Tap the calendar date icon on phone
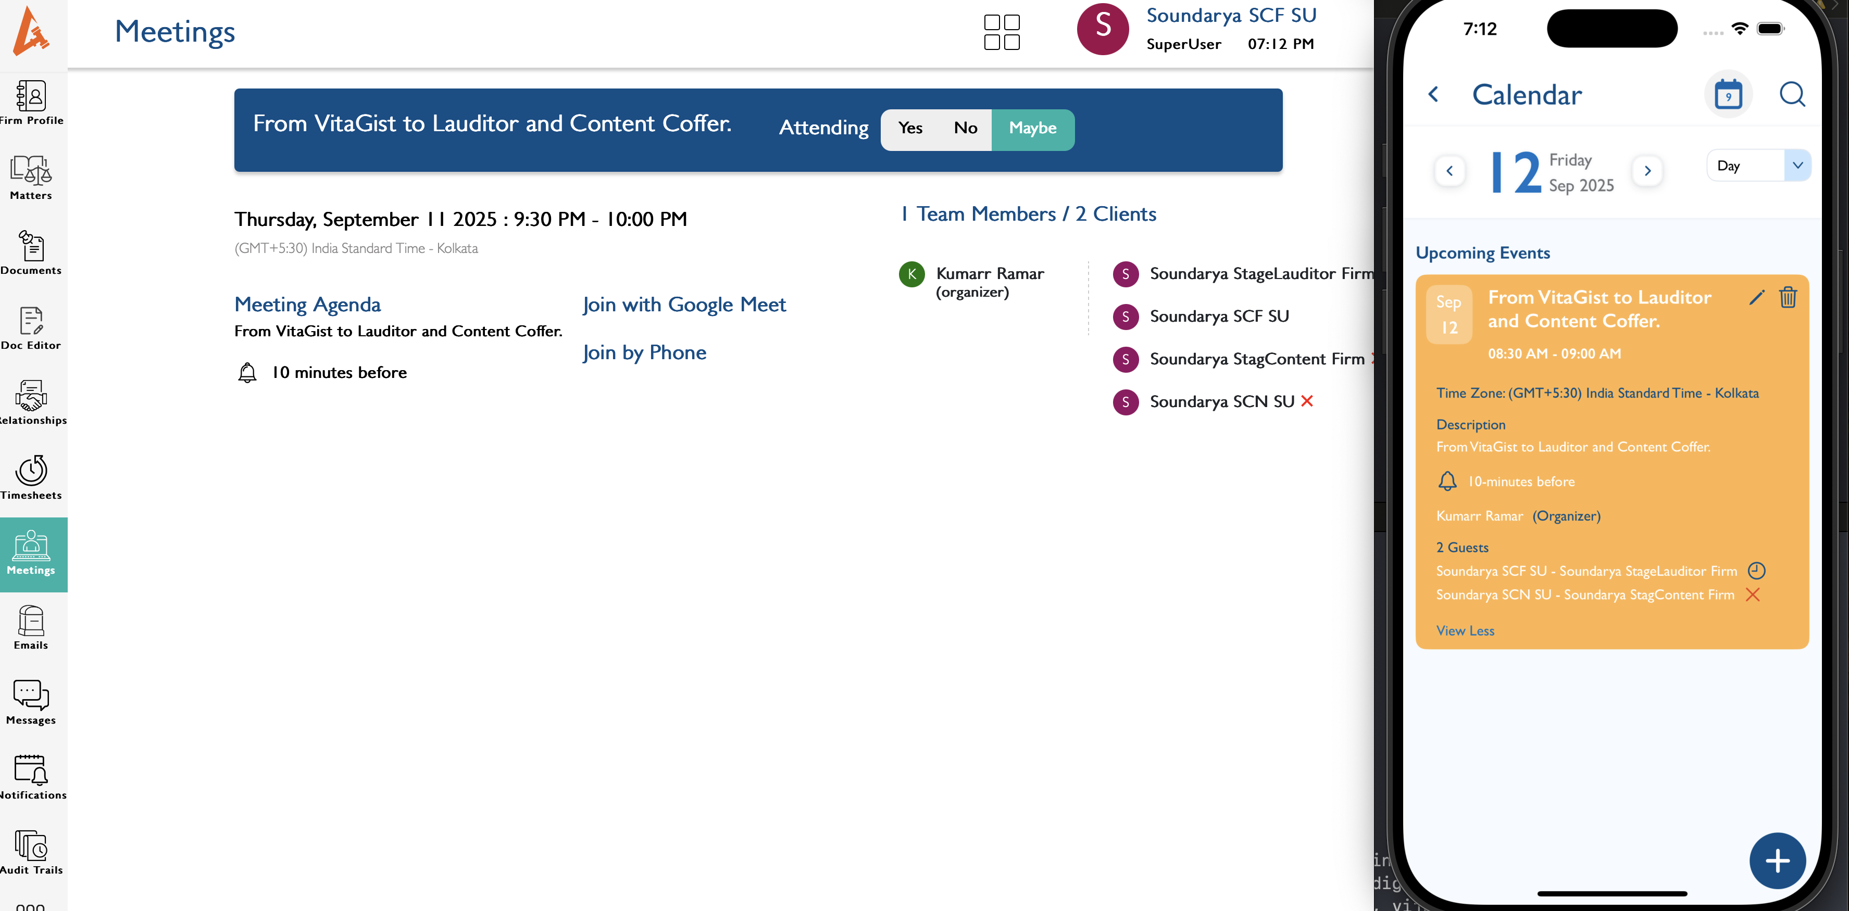Screen dimensions: 1849x911 pos(1728,95)
